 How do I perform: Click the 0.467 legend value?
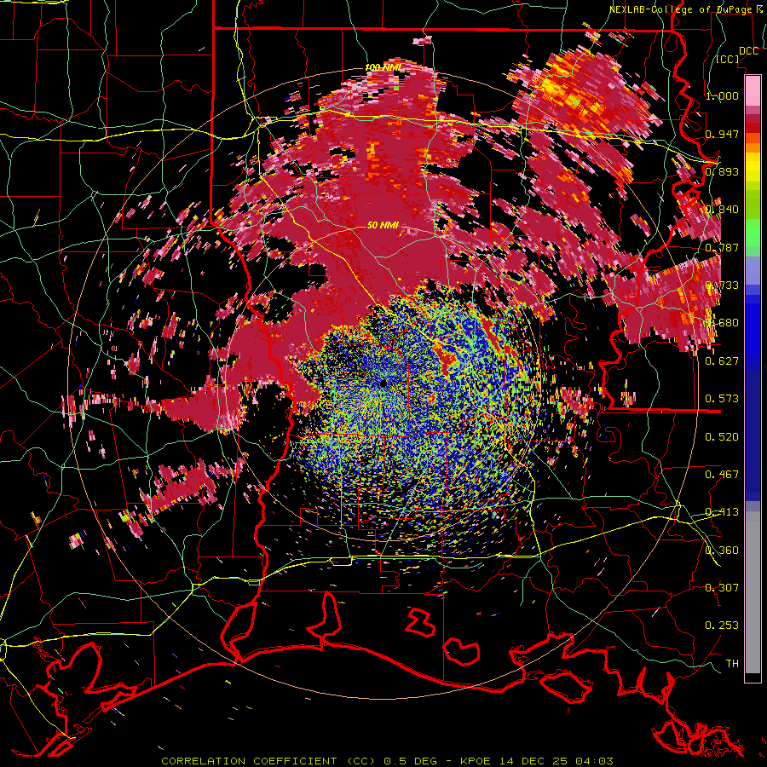click(722, 475)
